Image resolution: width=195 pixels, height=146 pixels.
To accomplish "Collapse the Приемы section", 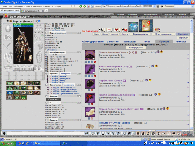I will click(x=46, y=74).
